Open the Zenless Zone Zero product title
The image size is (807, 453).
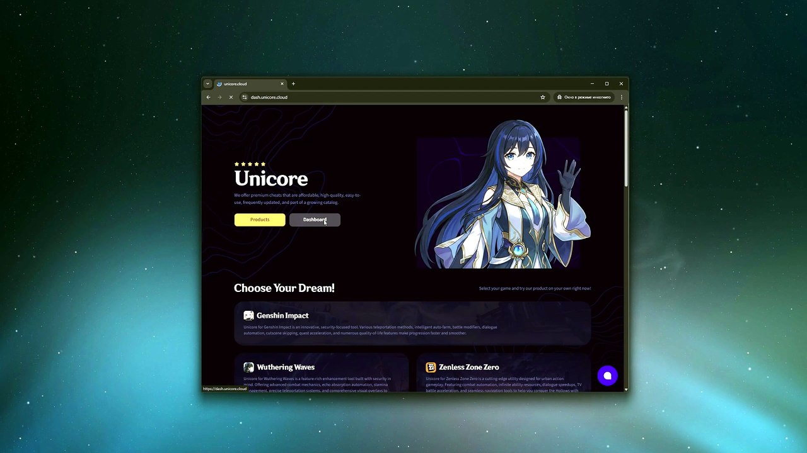pyautogui.click(x=469, y=367)
